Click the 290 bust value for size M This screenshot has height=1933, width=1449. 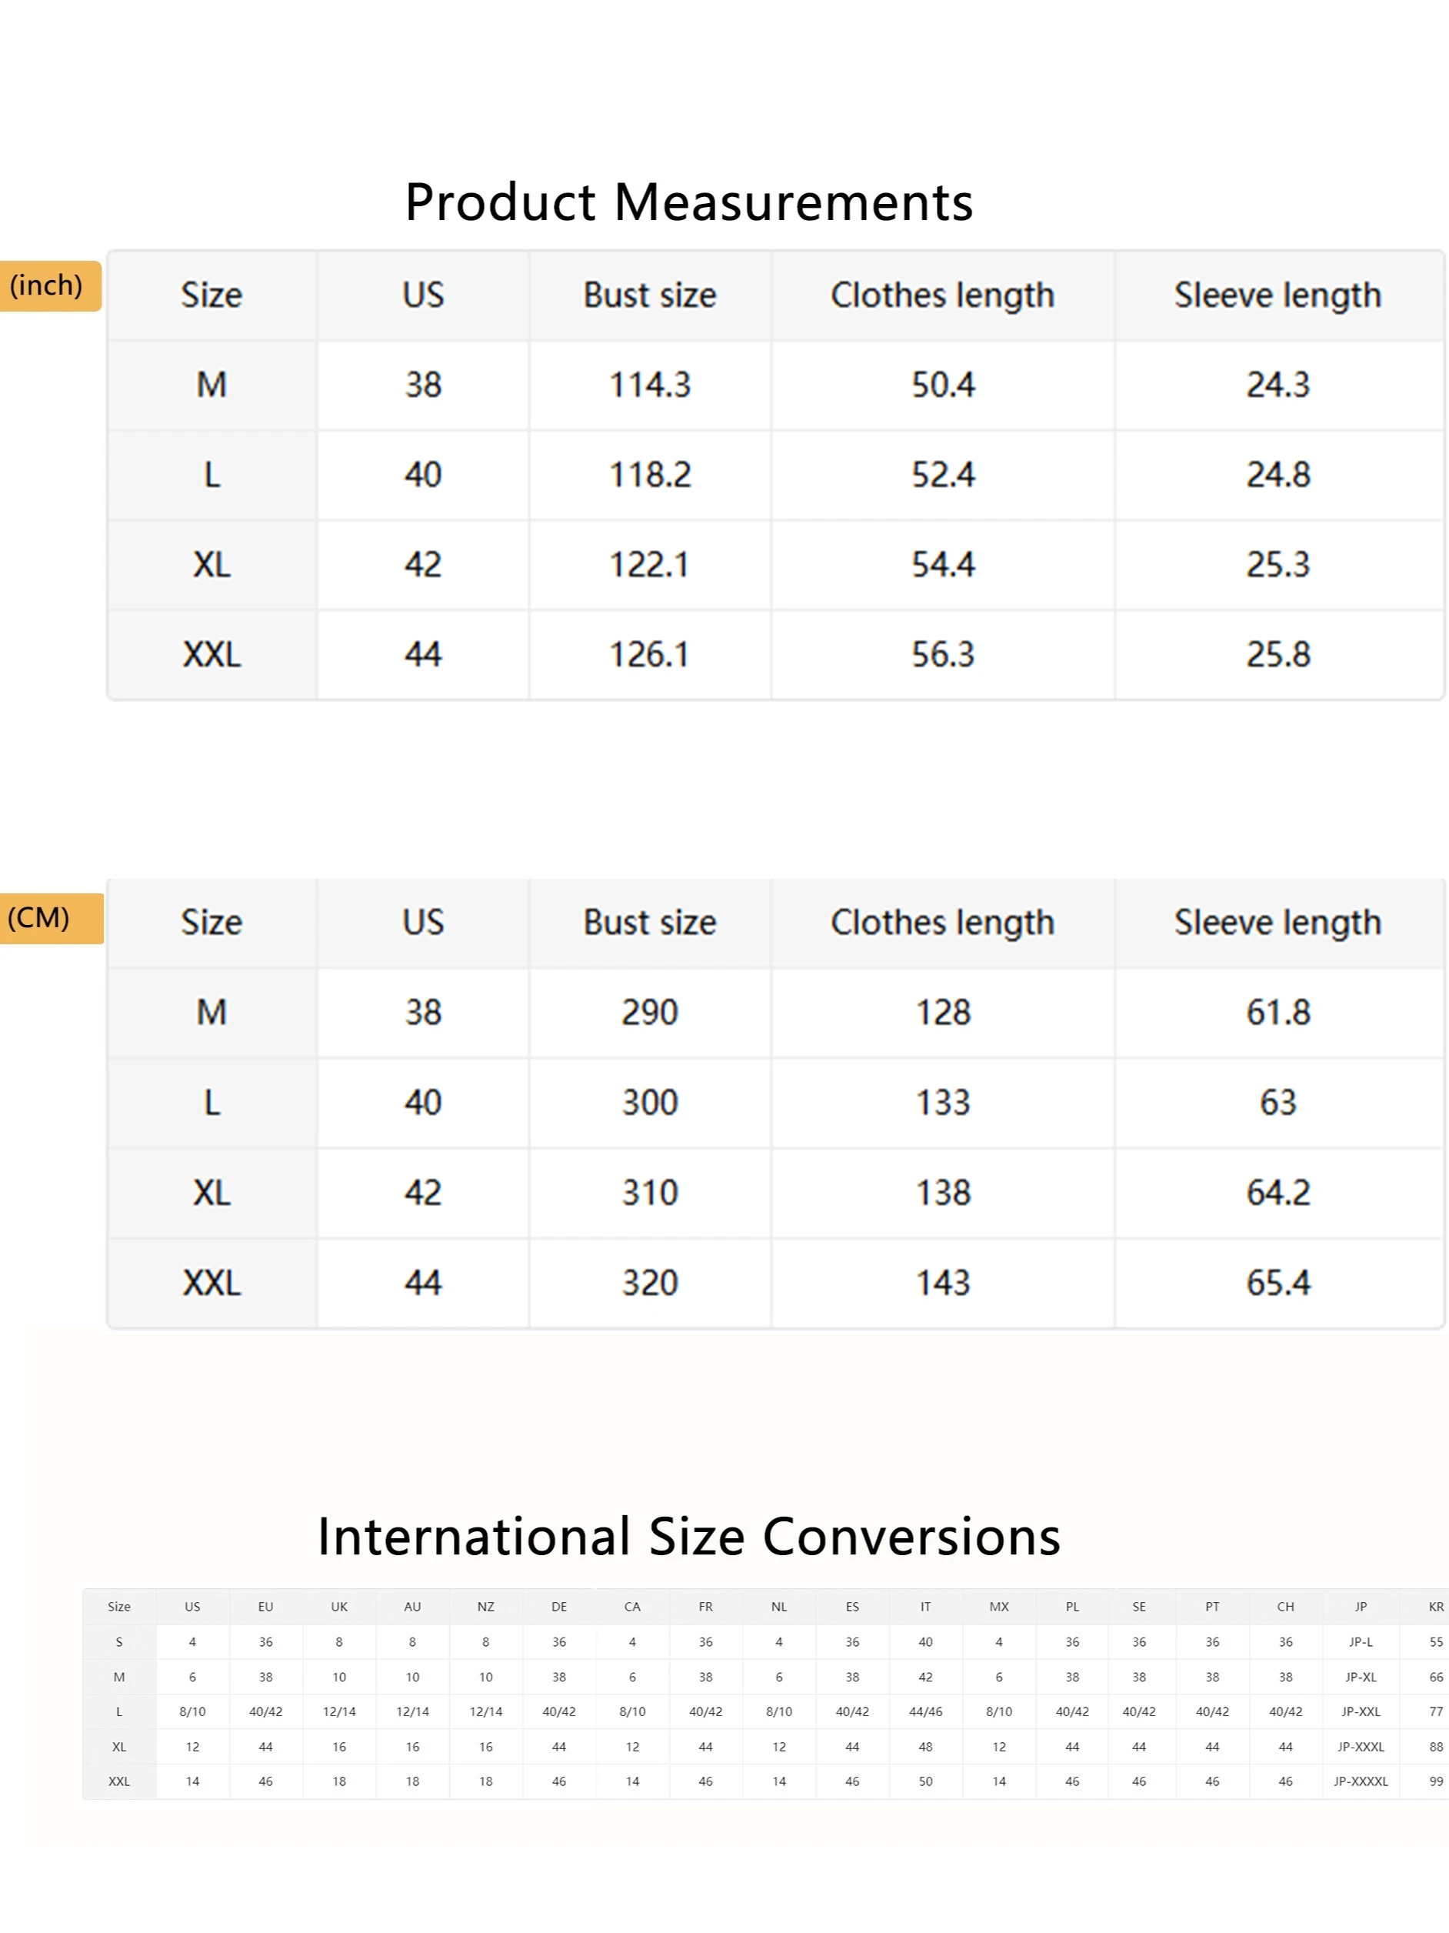(x=649, y=1013)
